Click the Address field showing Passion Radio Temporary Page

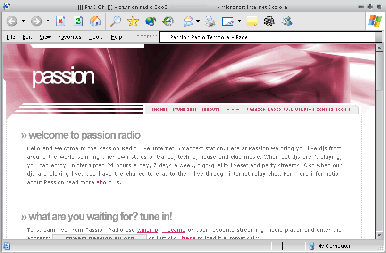click(x=267, y=37)
